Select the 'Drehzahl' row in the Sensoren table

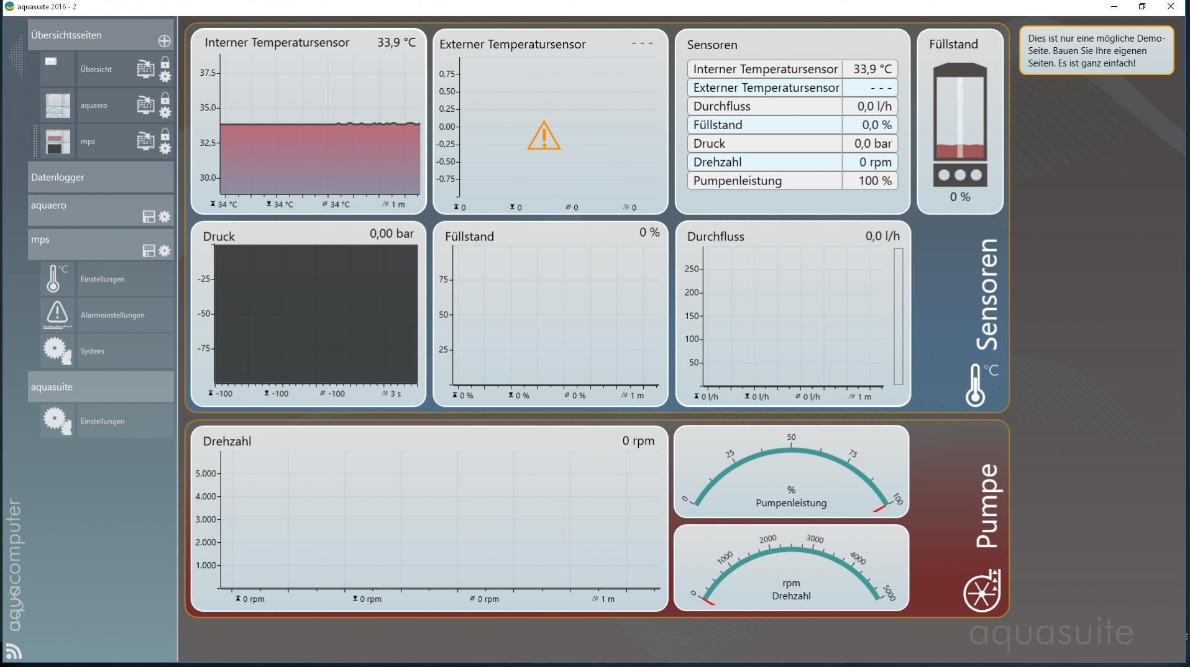click(x=792, y=162)
